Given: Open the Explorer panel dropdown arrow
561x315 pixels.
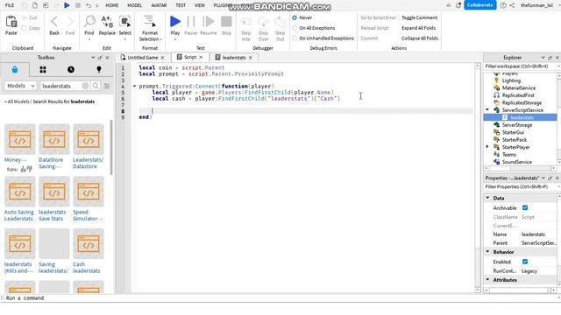Looking at the screenshot, I should click(543, 58).
